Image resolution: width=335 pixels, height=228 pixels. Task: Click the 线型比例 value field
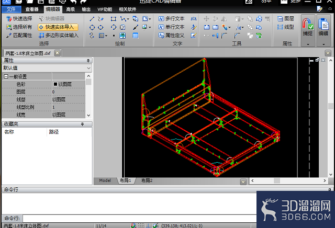click(x=69, y=107)
